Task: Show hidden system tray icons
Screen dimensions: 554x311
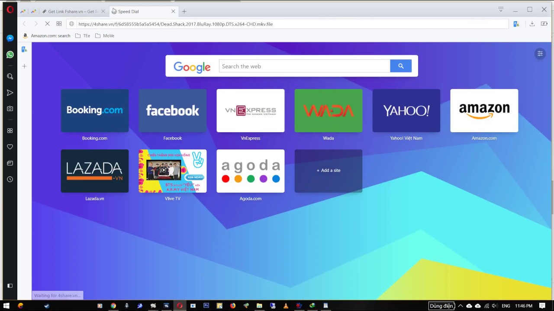Action: [x=460, y=306]
